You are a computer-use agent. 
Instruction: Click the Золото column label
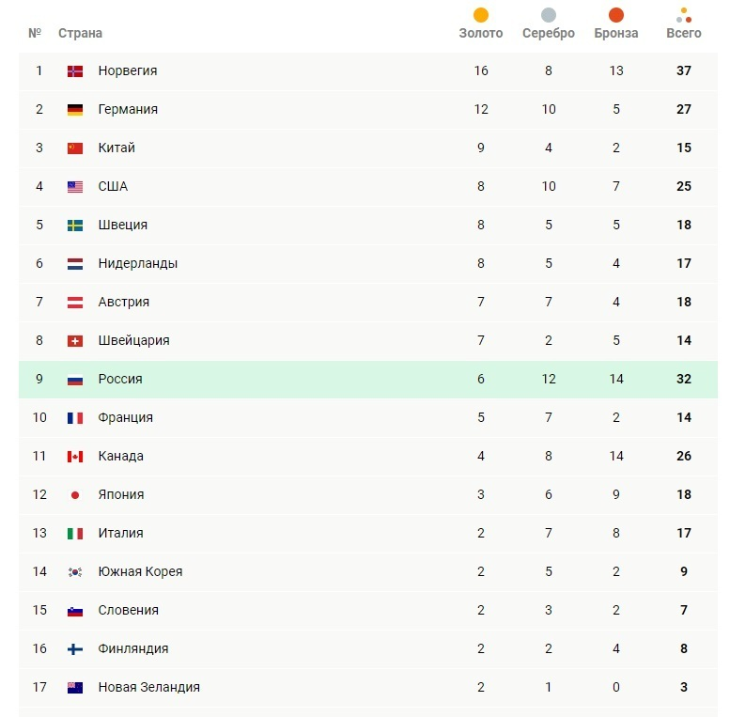coord(481,33)
